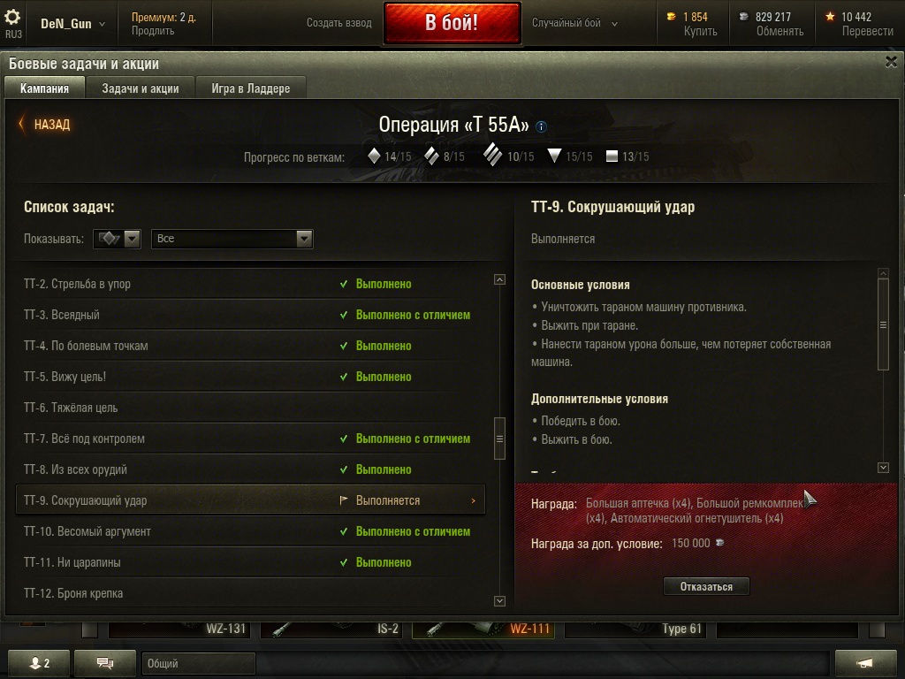Select the light tank branch icon 14/15

[374, 156]
